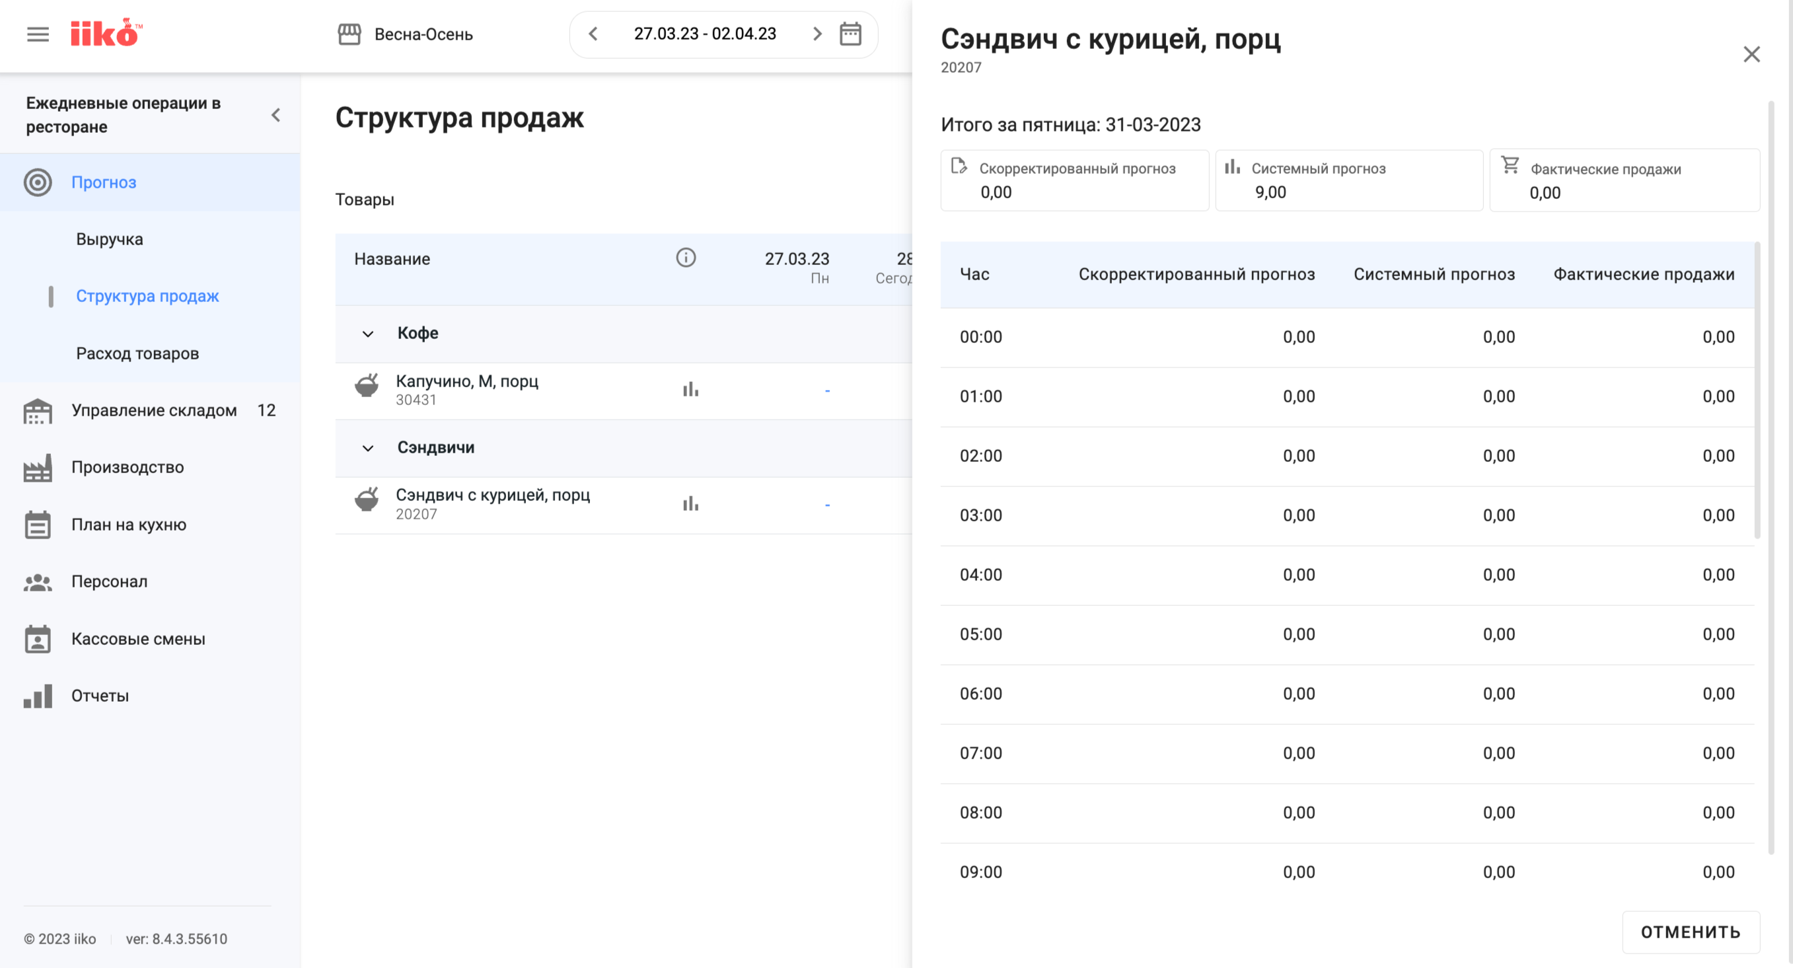Click the 00:00 hour row
The height and width of the screenshot is (968, 1793).
[1347, 338]
